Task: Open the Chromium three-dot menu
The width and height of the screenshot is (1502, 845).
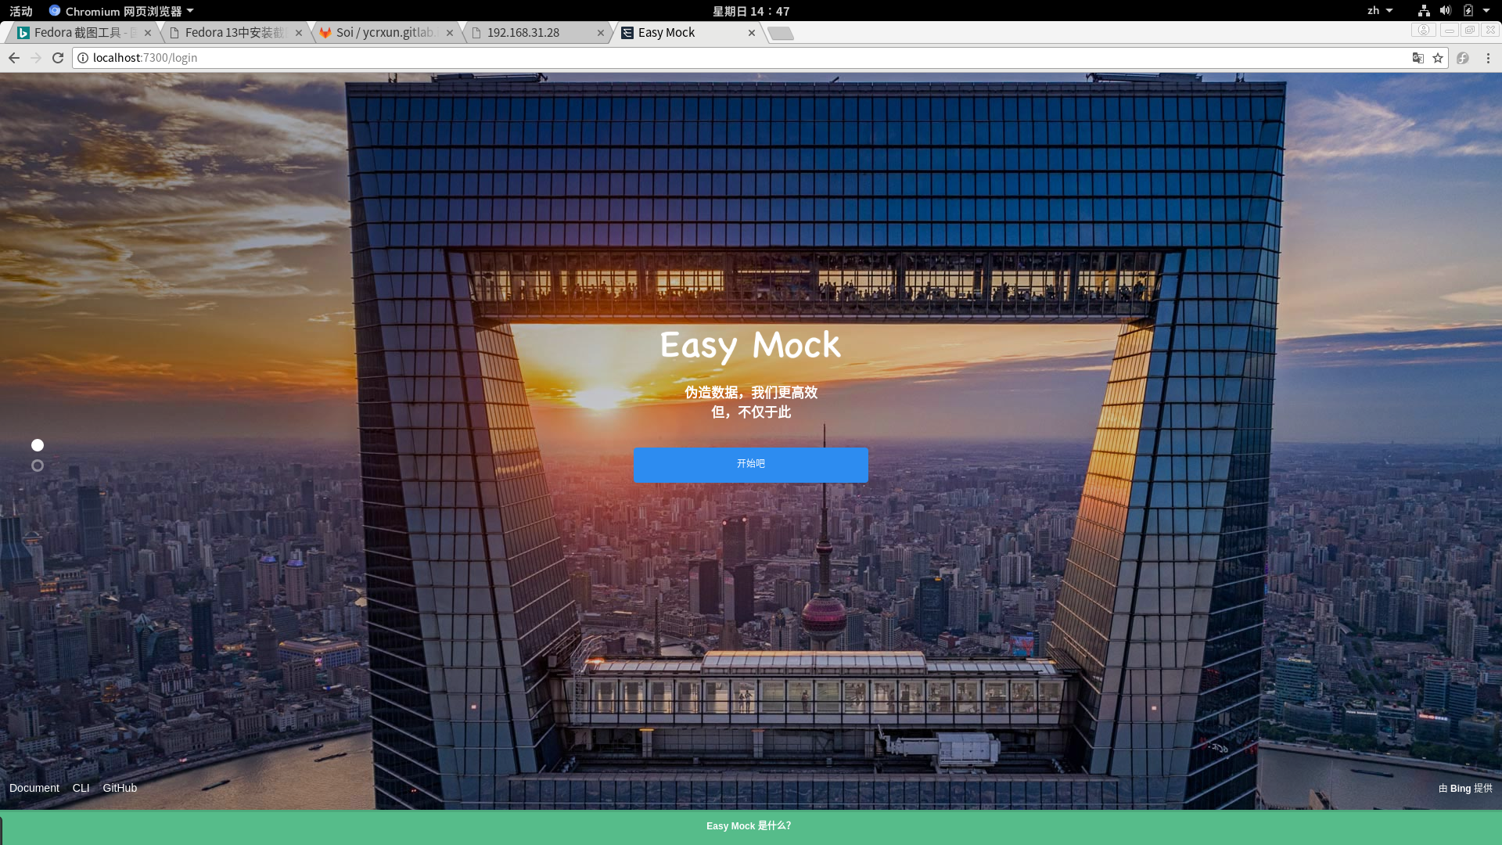Action: click(x=1488, y=58)
